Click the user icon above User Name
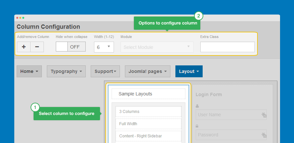Image resolution: width=294 pixels, height=143 pixels. 197,106
